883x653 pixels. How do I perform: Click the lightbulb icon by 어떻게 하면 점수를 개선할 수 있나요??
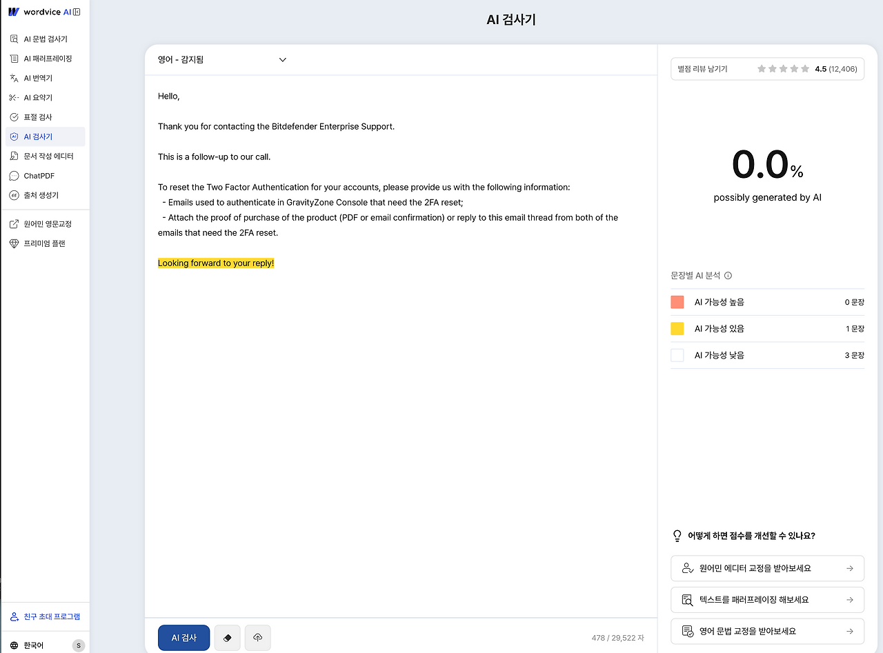pos(677,536)
